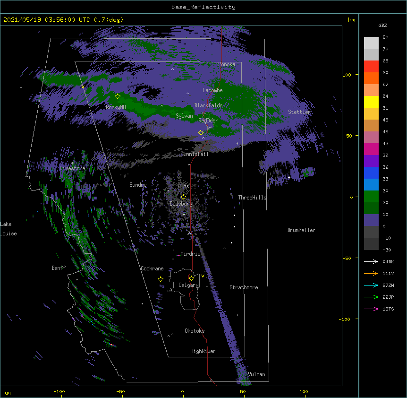Click the 04DK legend text
The width and height of the screenshot is (407, 398).
tap(388, 261)
